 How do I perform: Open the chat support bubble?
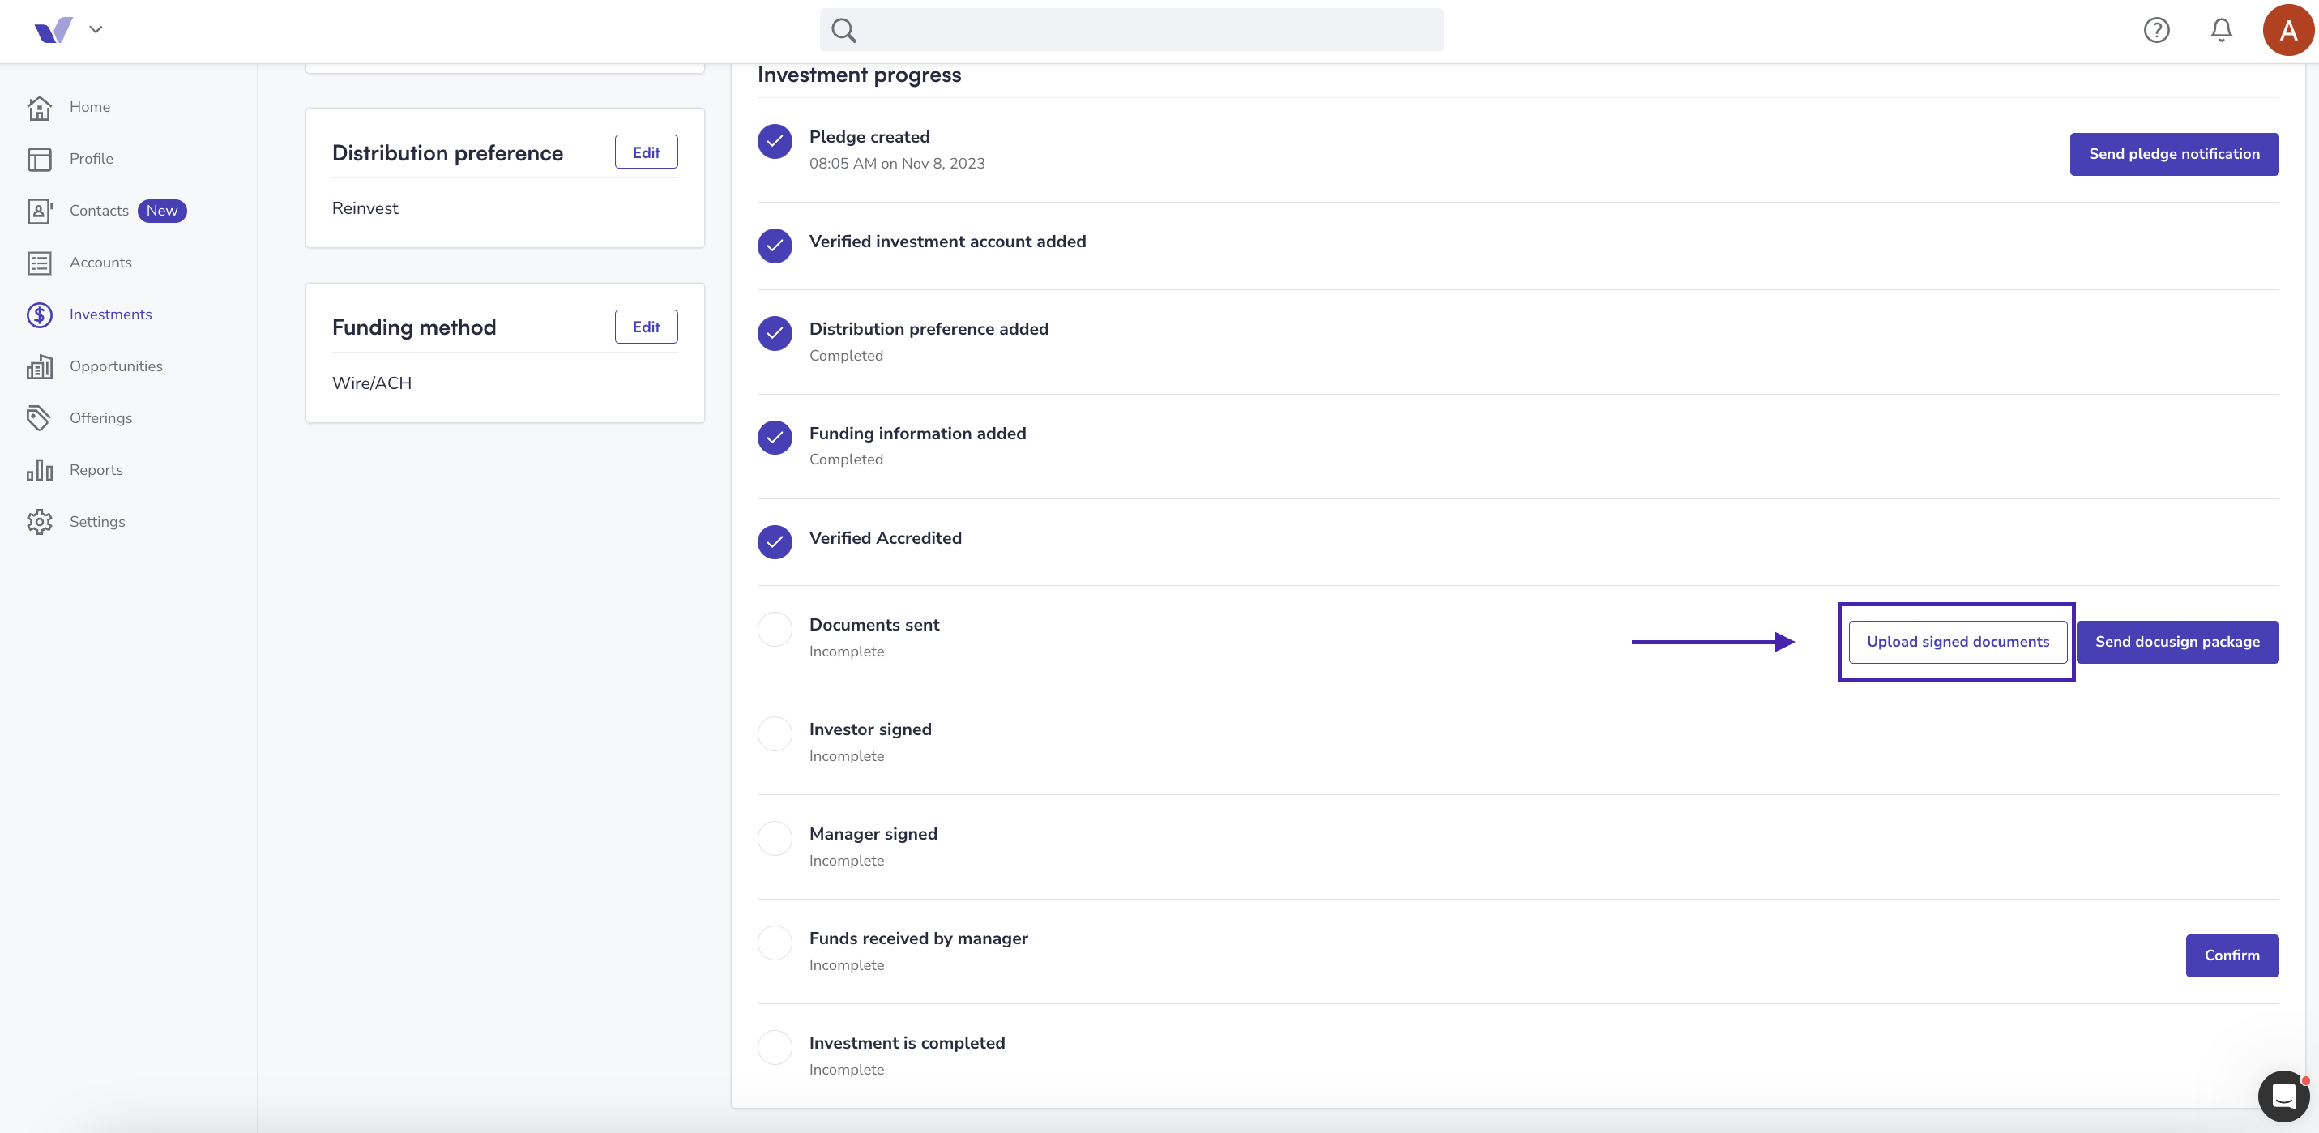point(2283,1095)
